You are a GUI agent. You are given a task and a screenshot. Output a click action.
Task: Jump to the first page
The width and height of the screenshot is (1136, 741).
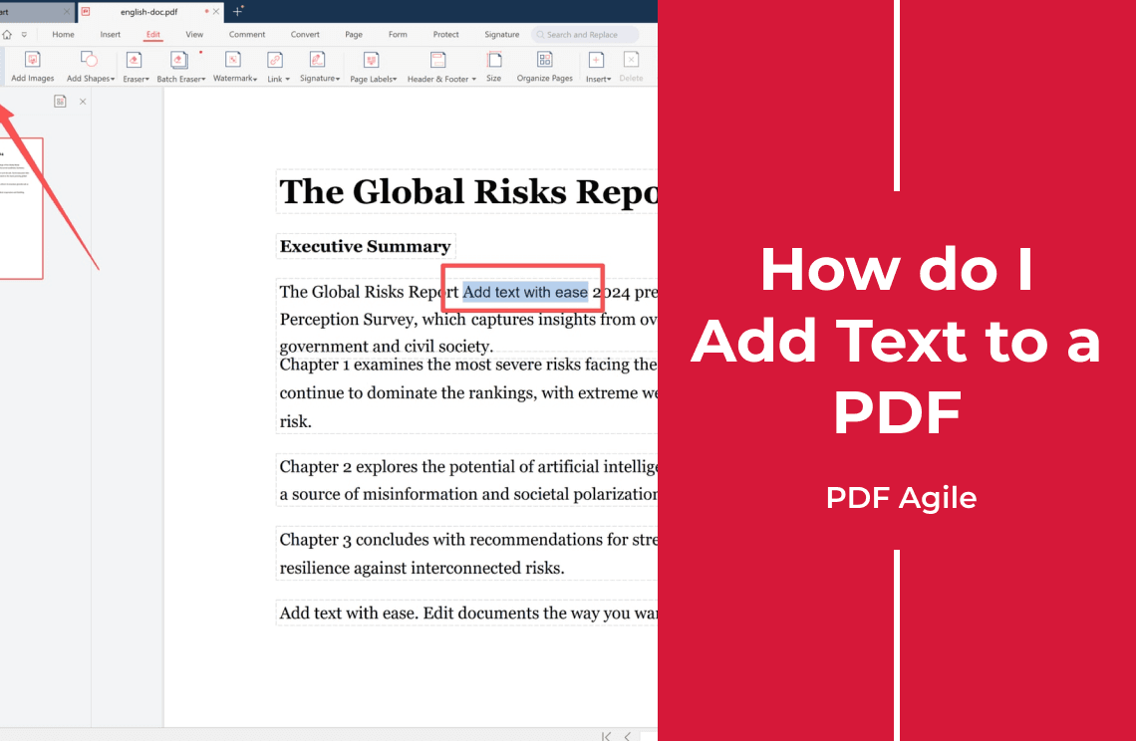pos(606,736)
